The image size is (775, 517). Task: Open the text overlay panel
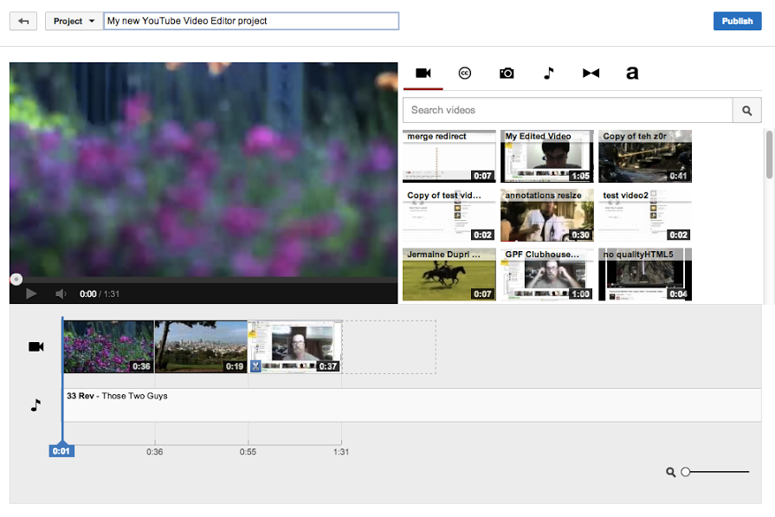632,74
